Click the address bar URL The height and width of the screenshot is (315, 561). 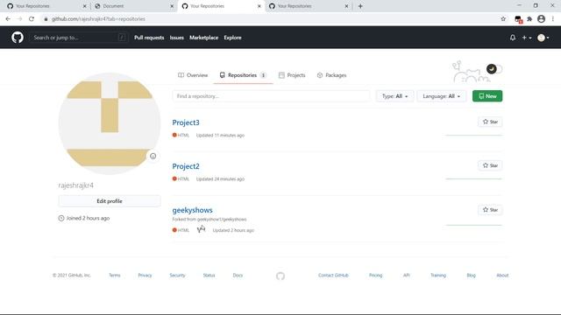(x=98, y=19)
